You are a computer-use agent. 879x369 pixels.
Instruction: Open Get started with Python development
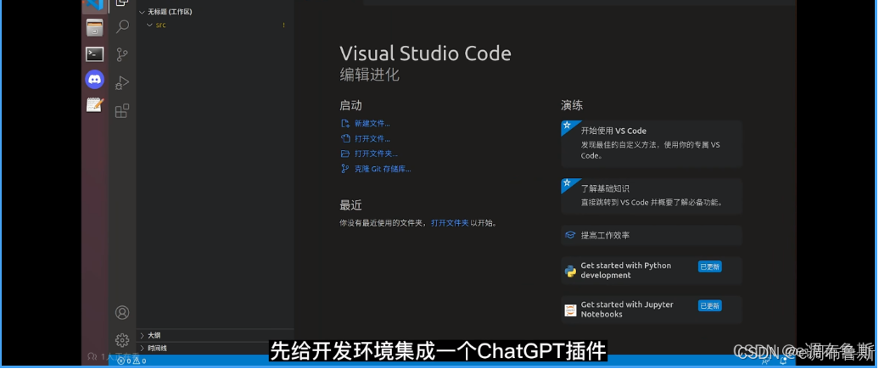[x=652, y=271]
